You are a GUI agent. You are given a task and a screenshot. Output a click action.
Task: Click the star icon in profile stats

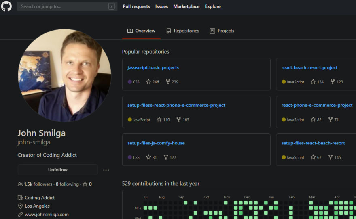(85, 184)
